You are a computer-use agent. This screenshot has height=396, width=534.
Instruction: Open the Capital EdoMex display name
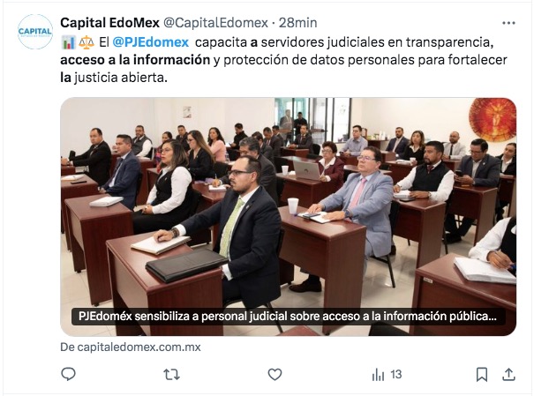coord(109,23)
